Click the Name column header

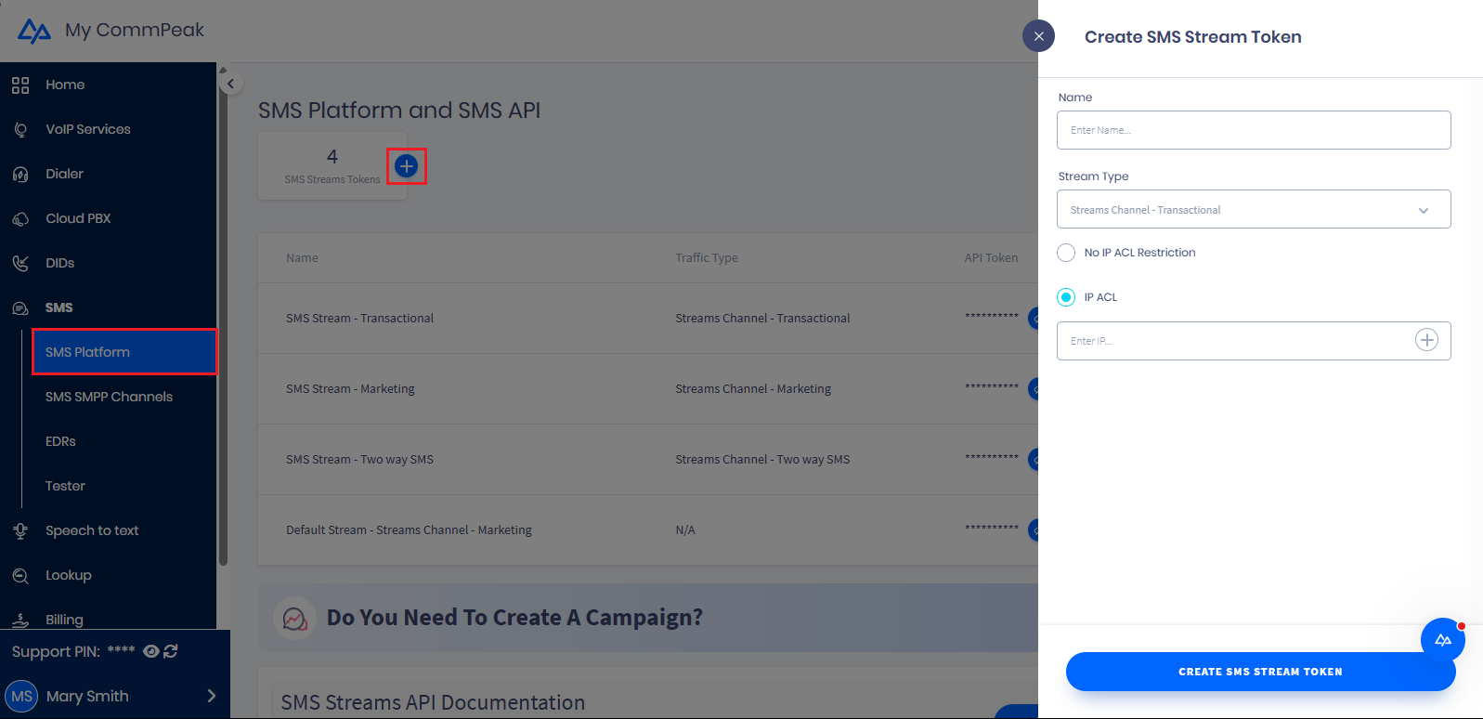pos(302,258)
